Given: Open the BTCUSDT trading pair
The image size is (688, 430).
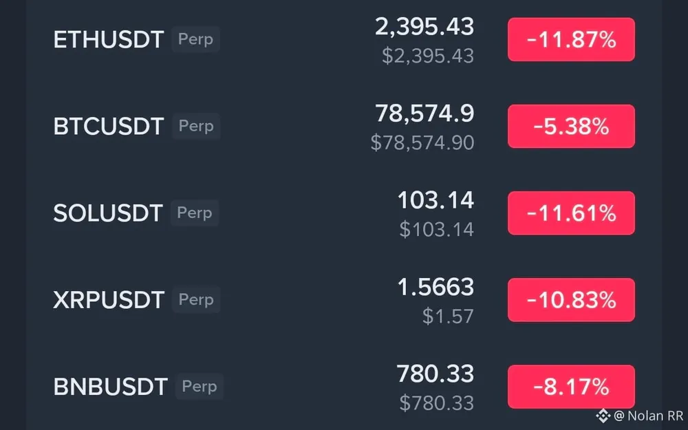Looking at the screenshot, I should coord(108,127).
